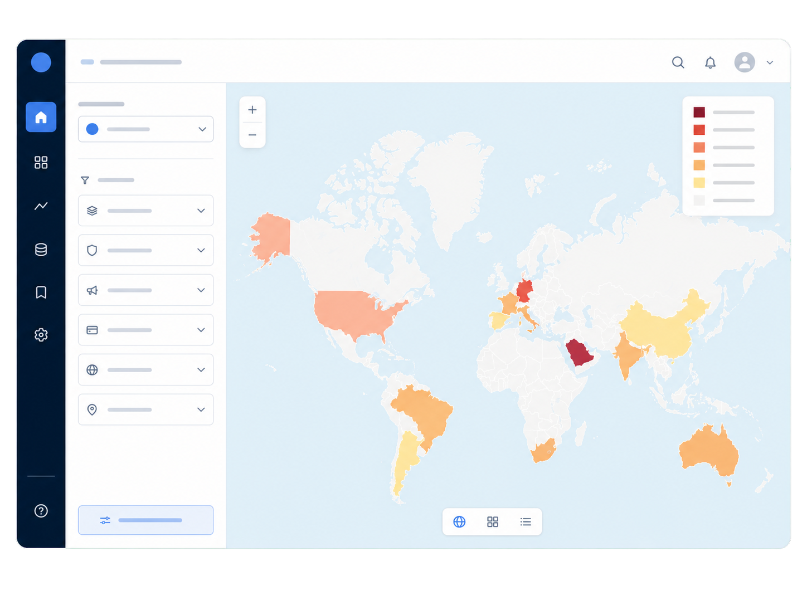807x605 pixels.
Task: Click the funnel filter icon
Action: pyautogui.click(x=85, y=180)
